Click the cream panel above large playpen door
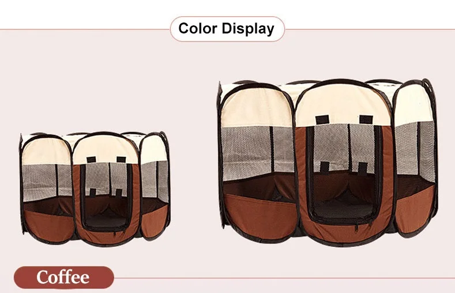Image resolution: width=455 pixels, height=293 pixels. coord(343,104)
